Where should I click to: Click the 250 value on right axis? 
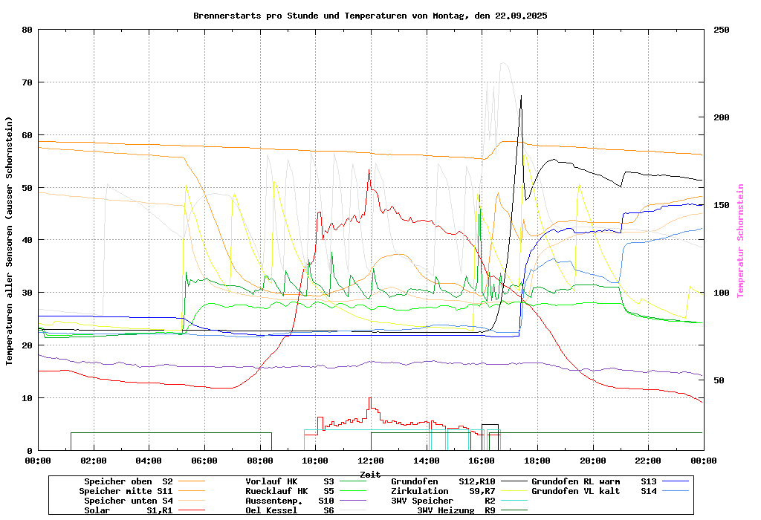point(722,30)
